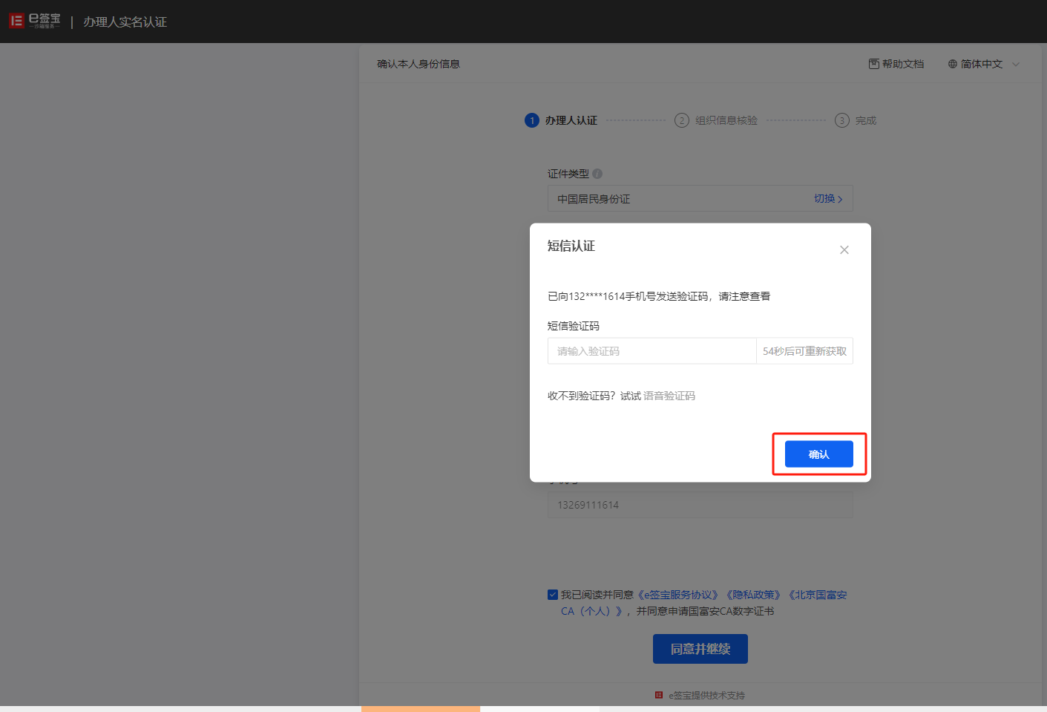Image resolution: width=1047 pixels, height=712 pixels.
Task: Close the 短信认证 dialog
Action: tap(844, 250)
